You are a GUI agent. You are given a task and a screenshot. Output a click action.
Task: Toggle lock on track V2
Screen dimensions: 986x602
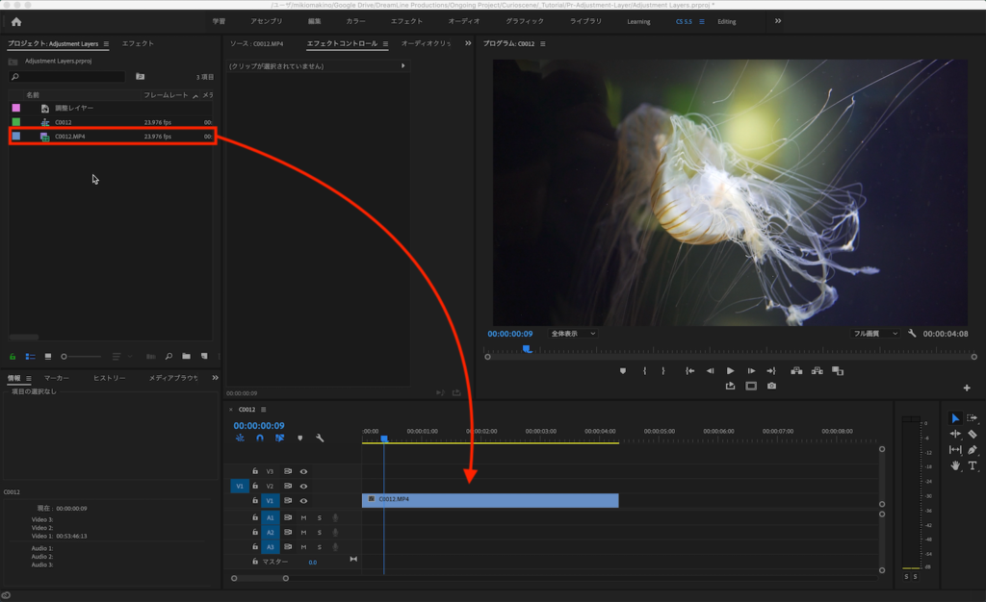pos(255,486)
